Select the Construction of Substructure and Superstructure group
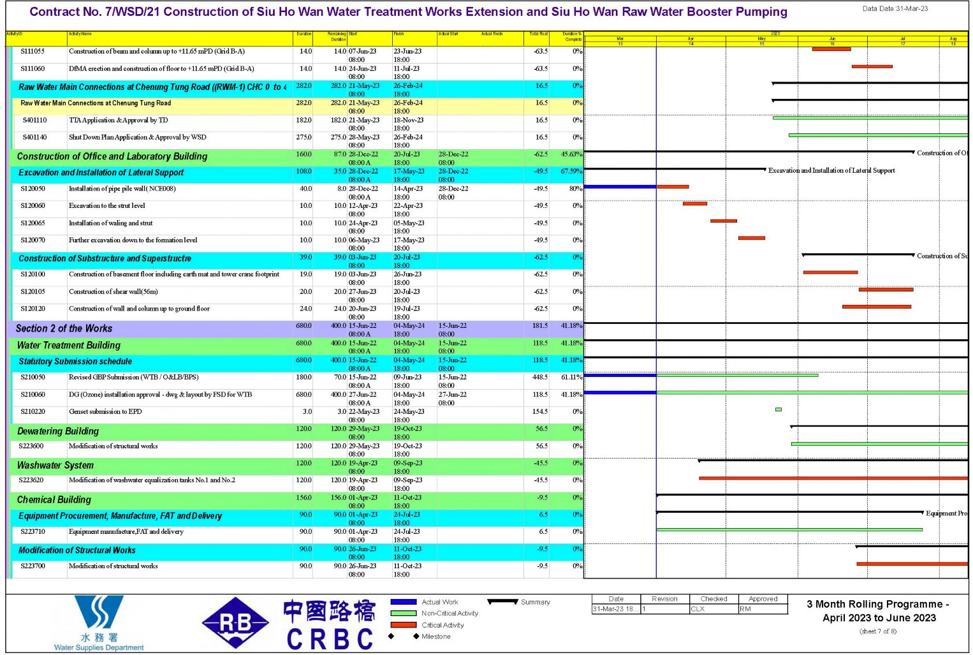Screen dimensions: 973x655 click(x=297, y=261)
